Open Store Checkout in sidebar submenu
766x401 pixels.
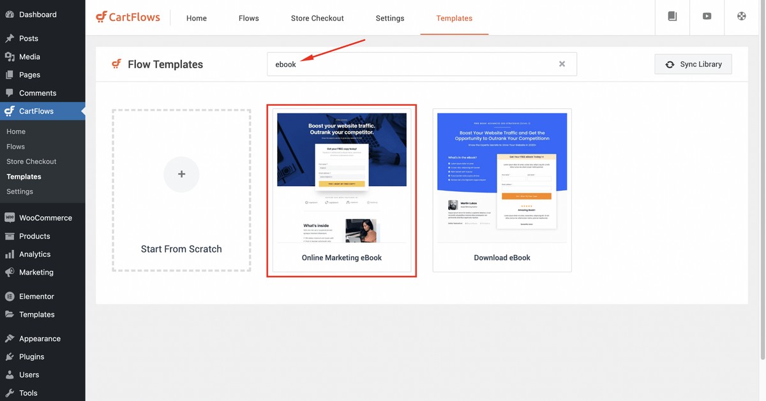tap(31, 161)
